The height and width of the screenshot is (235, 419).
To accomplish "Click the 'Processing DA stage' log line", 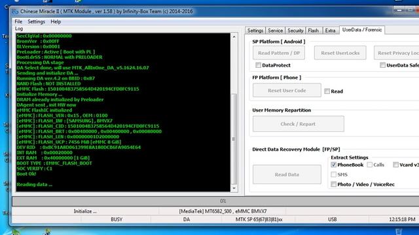I will 40,63.
